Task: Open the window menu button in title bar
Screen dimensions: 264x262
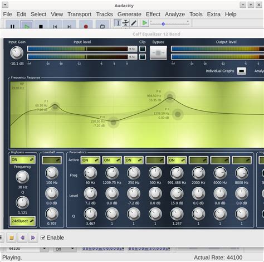Action: click(5, 5)
